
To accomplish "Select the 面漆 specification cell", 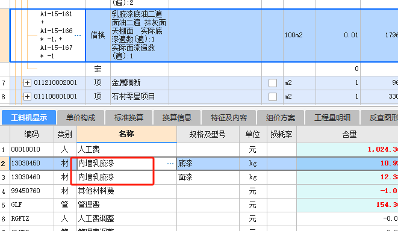I will coord(208,177).
